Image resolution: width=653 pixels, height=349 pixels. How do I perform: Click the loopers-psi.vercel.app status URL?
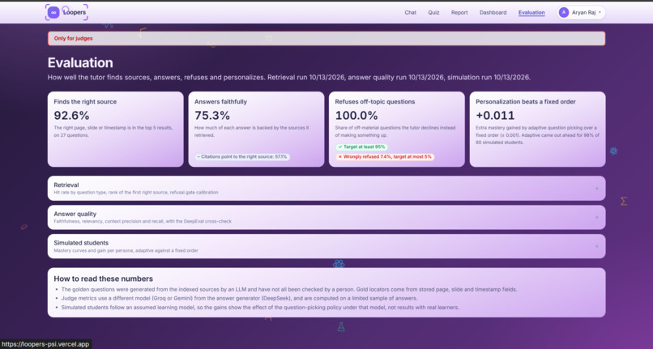coord(45,344)
